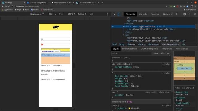Close the DevTools panel
The height and width of the screenshot is (111, 198).
point(195,14)
